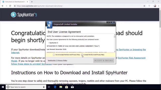
Task: Bookmark this page with star icon
Action: pos(144,6)
